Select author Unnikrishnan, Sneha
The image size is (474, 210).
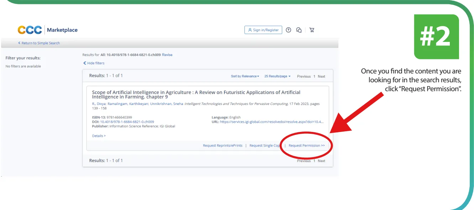167,104
